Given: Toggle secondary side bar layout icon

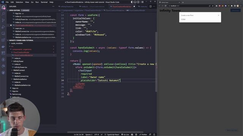Looking at the screenshot, I should [x=138, y=2].
